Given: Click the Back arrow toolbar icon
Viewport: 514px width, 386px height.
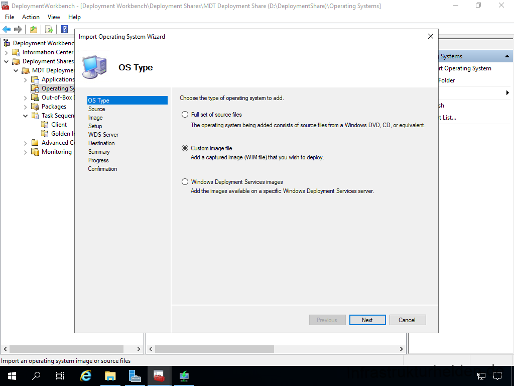Looking at the screenshot, I should [6, 29].
